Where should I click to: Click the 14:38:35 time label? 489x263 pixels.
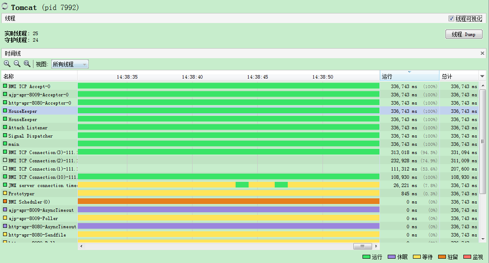[127, 77]
